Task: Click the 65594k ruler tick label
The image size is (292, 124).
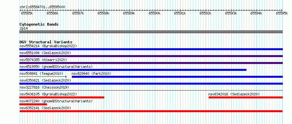Action: coord(257,13)
